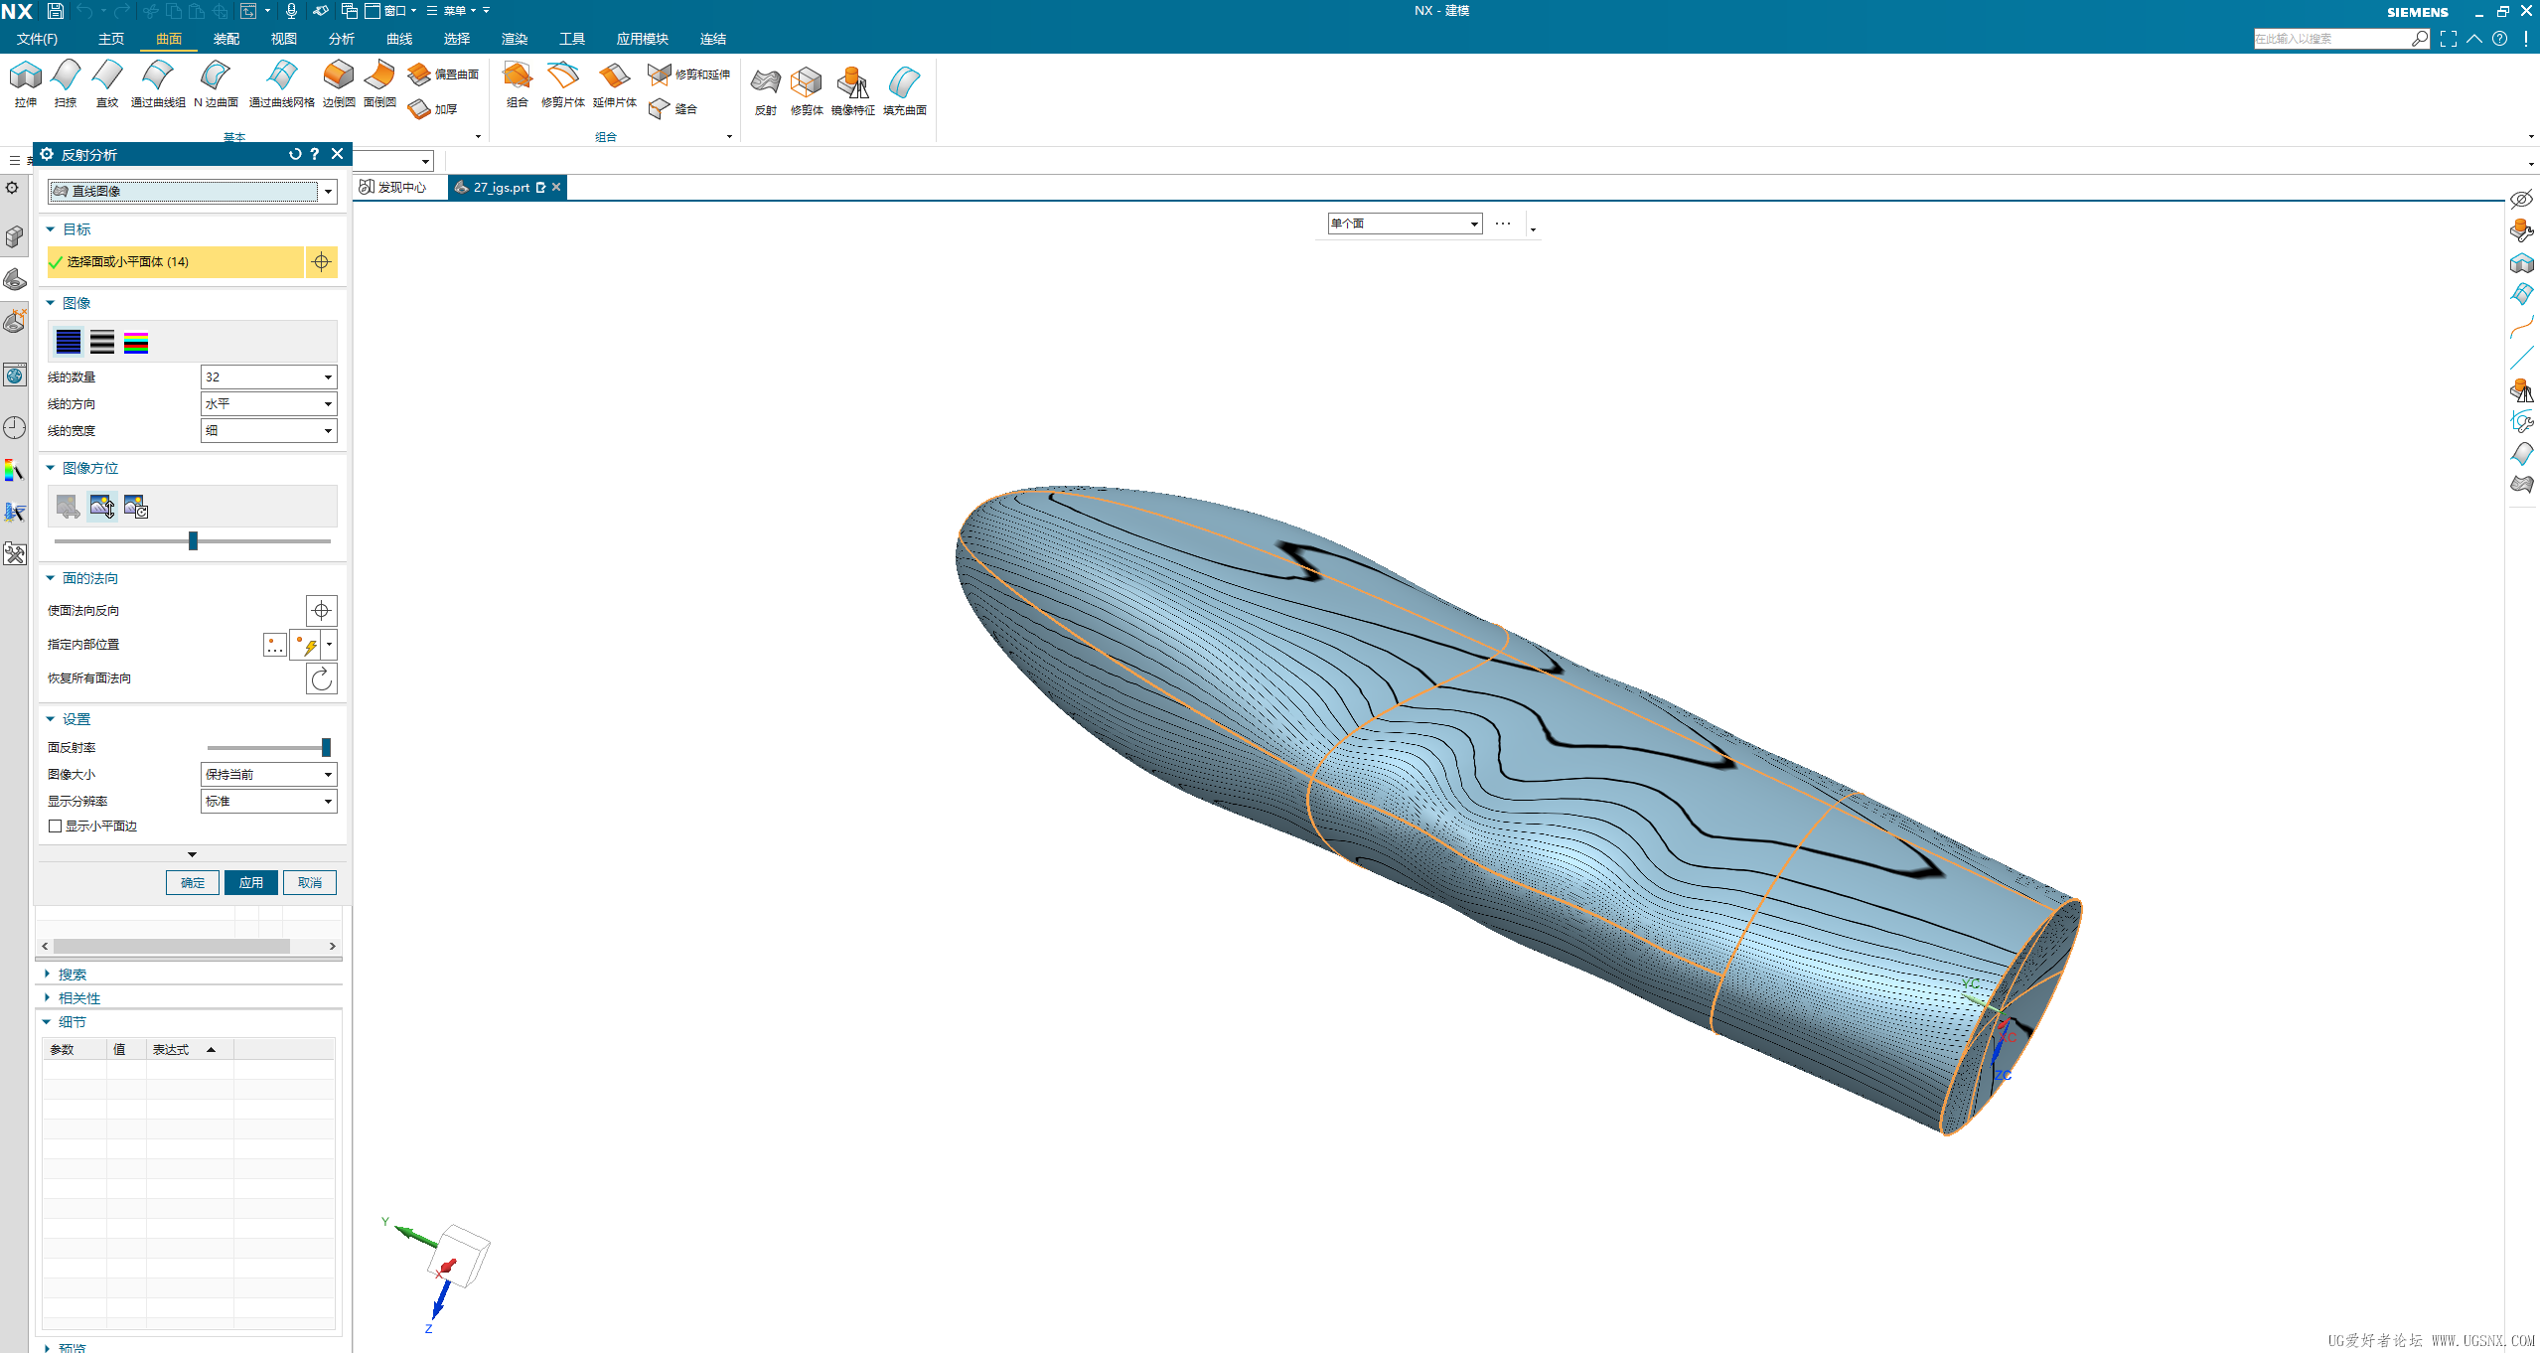Viewport: 2540px width, 1353px height.
Task: Enable the 显示小平面边 checkbox
Action: pyautogui.click(x=56, y=827)
